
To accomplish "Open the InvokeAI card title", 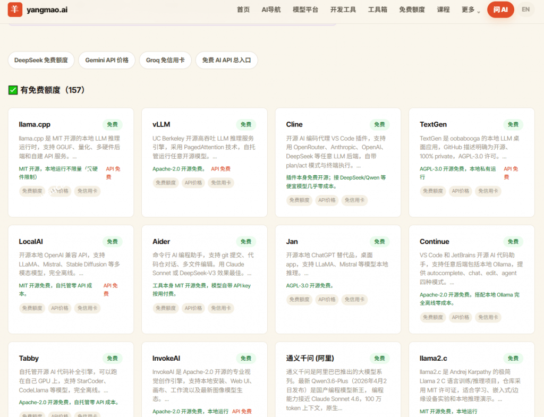I will pos(166,359).
